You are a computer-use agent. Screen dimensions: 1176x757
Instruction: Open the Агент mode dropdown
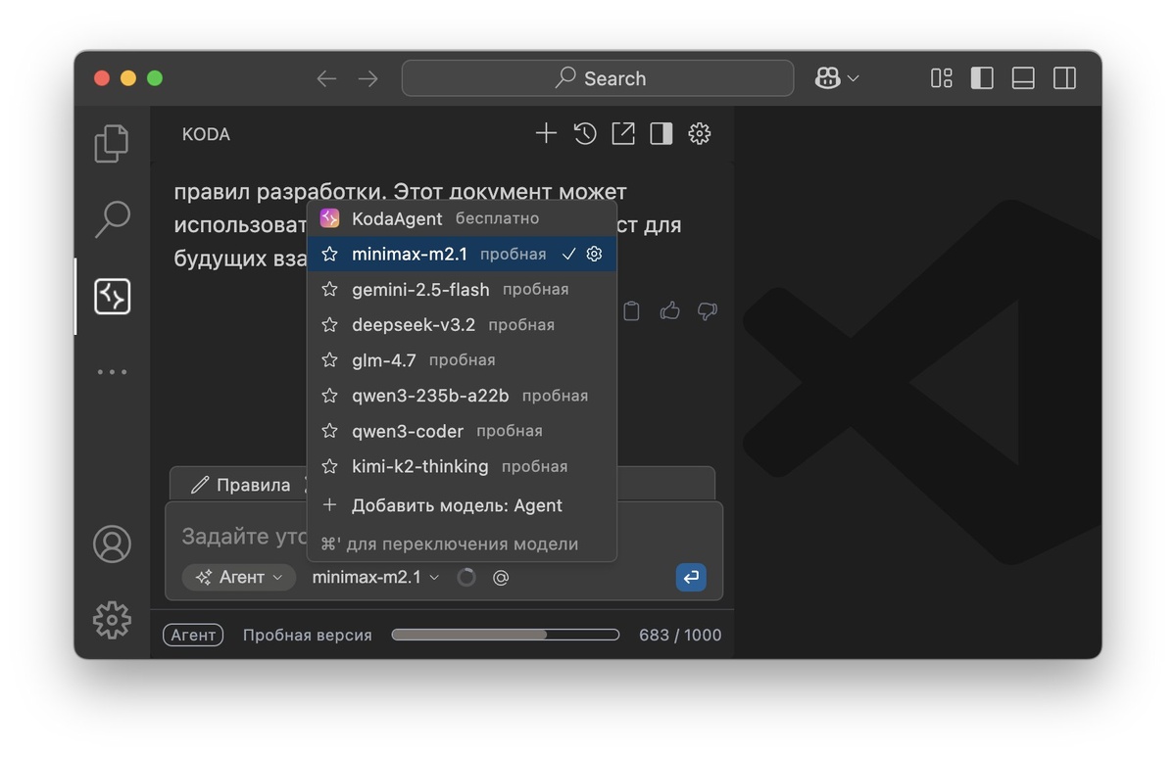coord(239,577)
